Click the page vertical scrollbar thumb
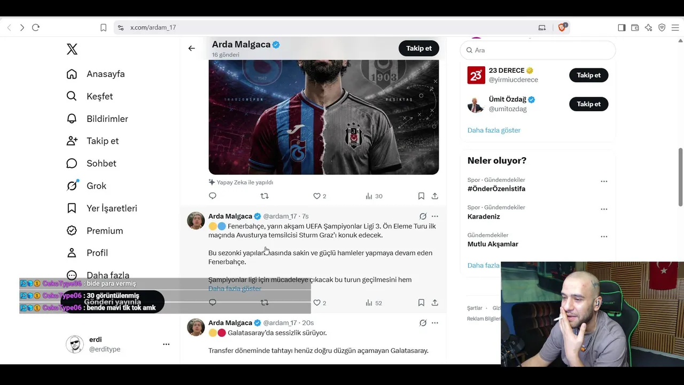Screen dimensions: 684x385 pyautogui.click(x=680, y=176)
